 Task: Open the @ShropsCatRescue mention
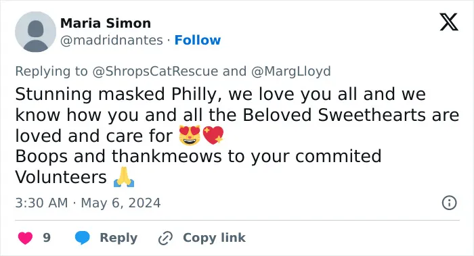[x=155, y=72]
